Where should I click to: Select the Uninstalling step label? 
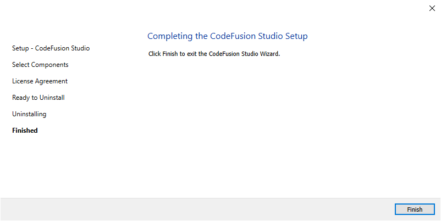(29, 114)
